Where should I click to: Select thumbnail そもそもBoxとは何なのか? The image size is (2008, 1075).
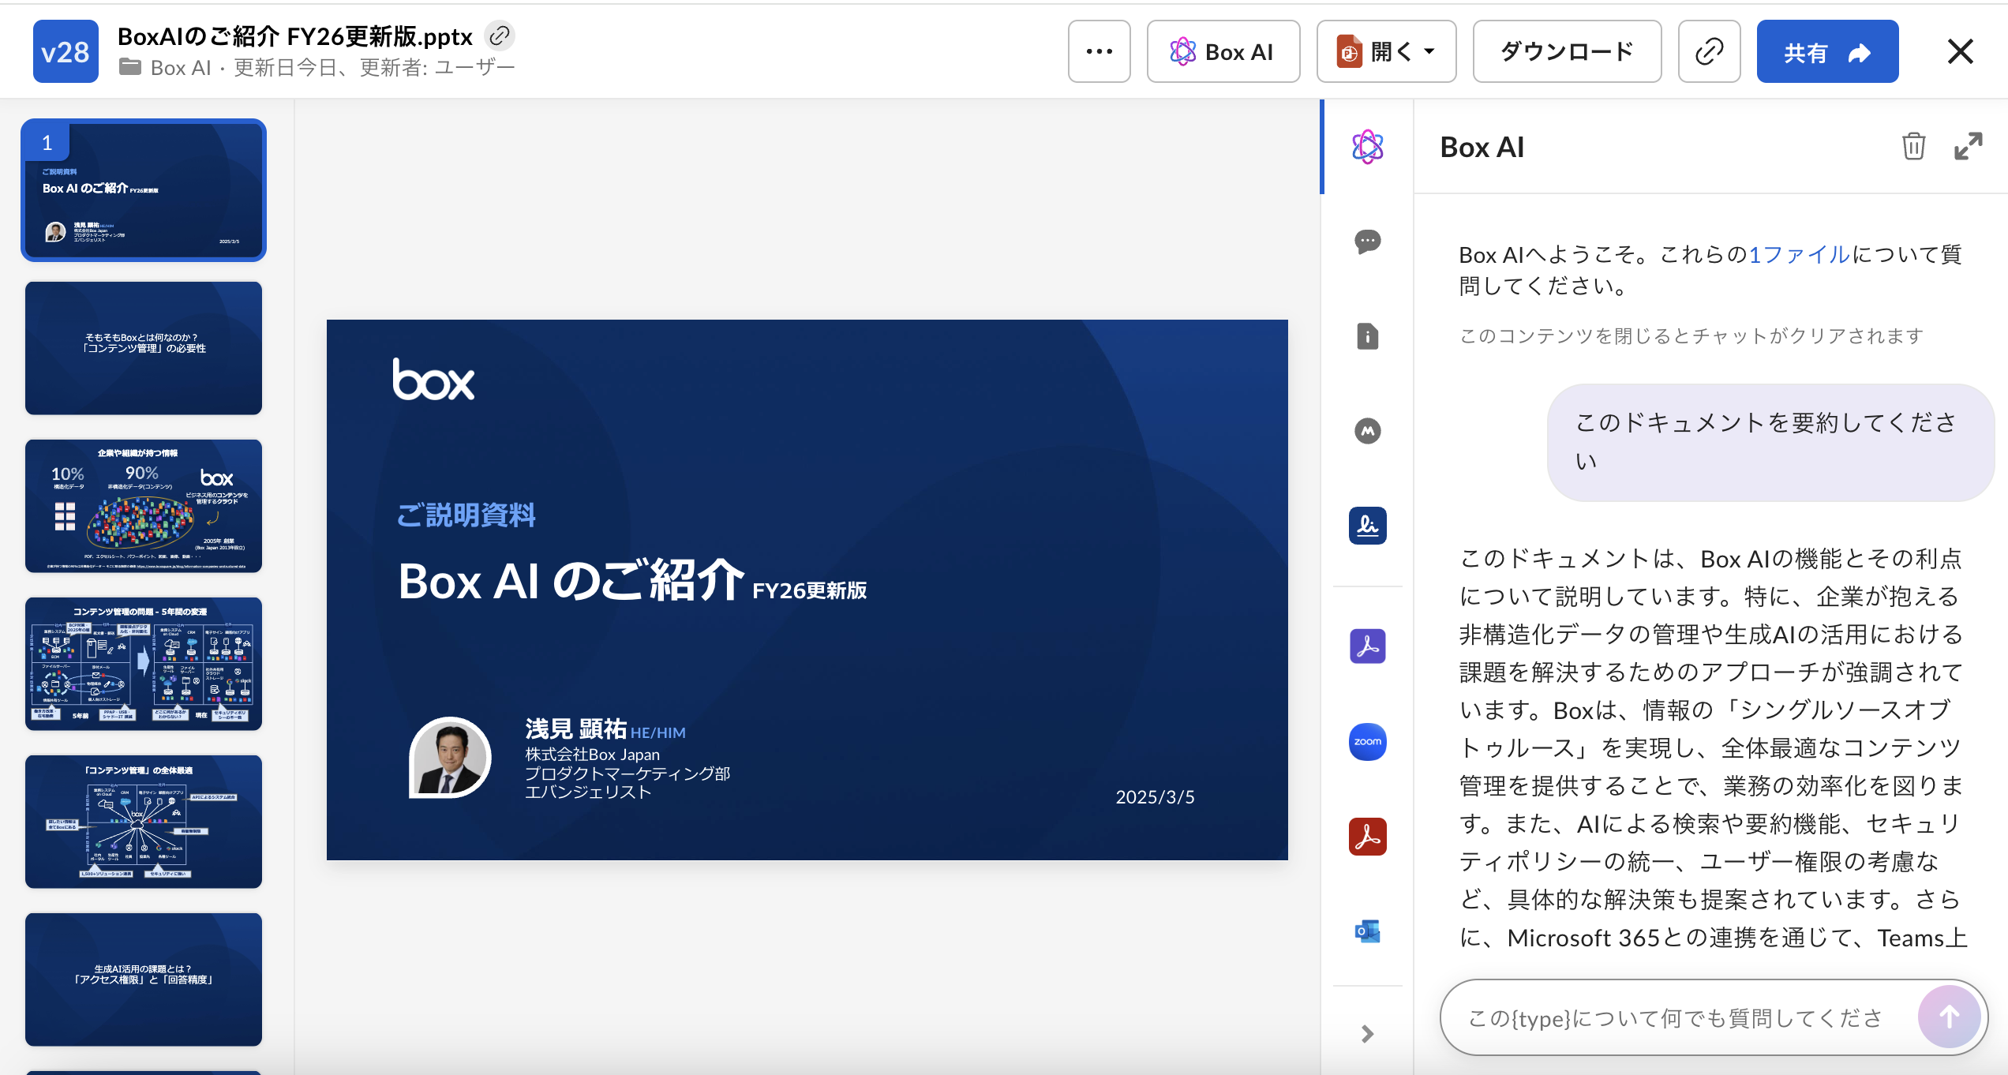tap(144, 348)
